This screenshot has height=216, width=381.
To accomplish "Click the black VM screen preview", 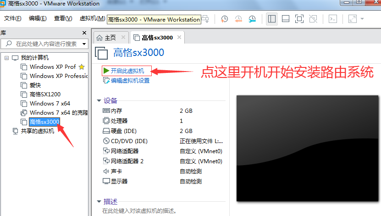I will 307,149.
